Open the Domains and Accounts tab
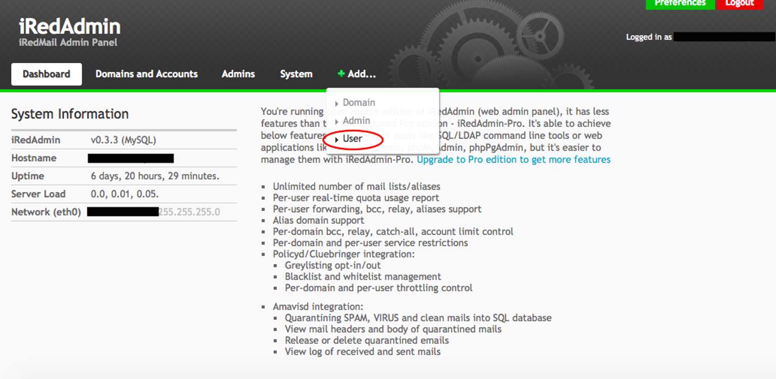The height and width of the screenshot is (379, 776). coord(146,73)
